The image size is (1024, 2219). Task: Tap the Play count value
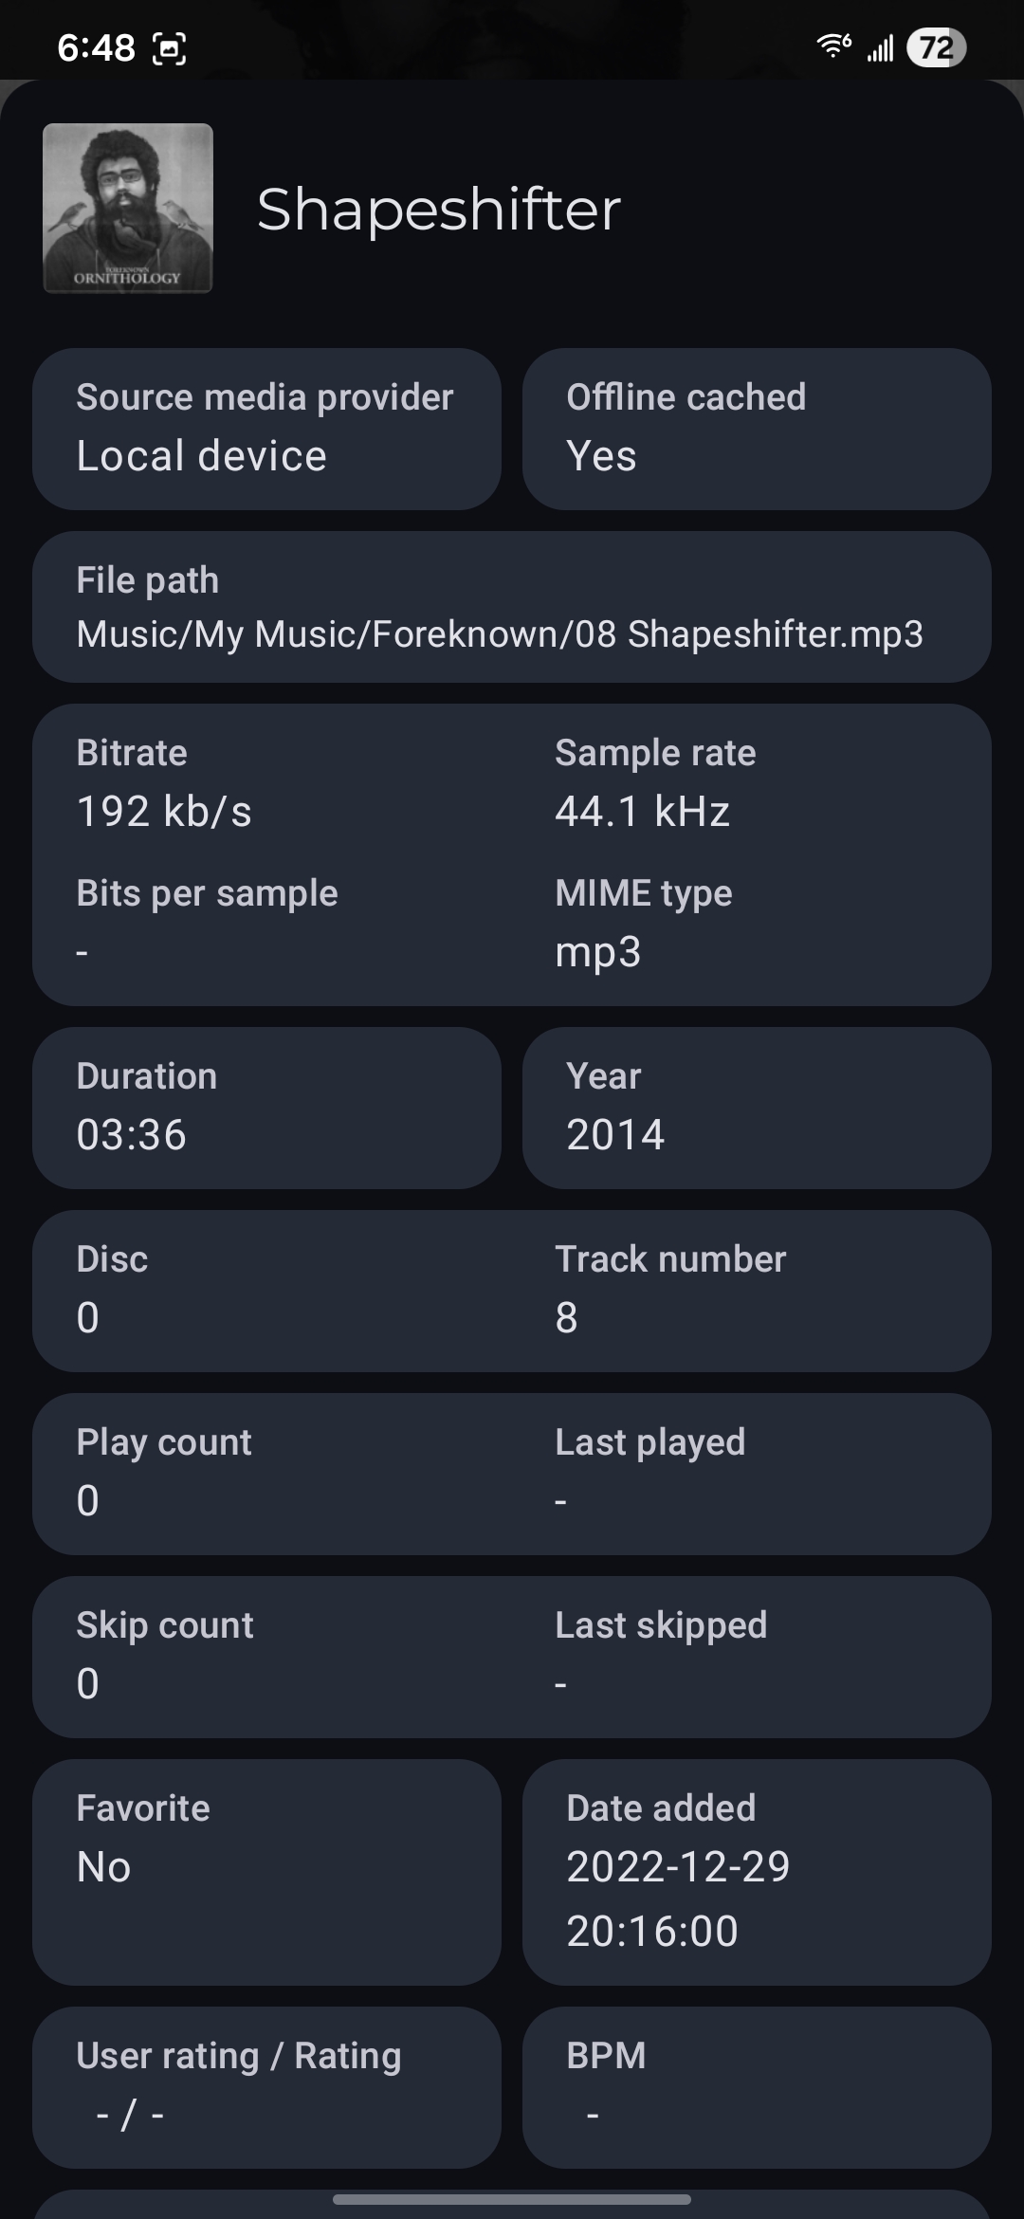[x=87, y=1500]
